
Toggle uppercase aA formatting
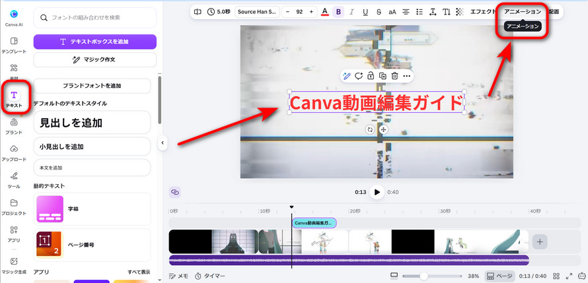(x=392, y=12)
